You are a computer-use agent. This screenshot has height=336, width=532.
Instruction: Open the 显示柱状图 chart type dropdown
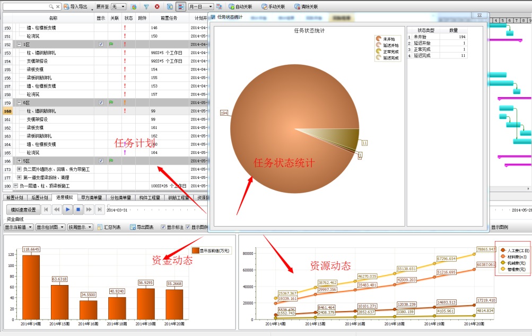(x=50, y=227)
